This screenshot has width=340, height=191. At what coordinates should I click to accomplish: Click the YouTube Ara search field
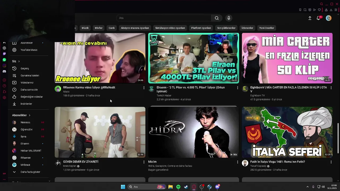point(164,18)
